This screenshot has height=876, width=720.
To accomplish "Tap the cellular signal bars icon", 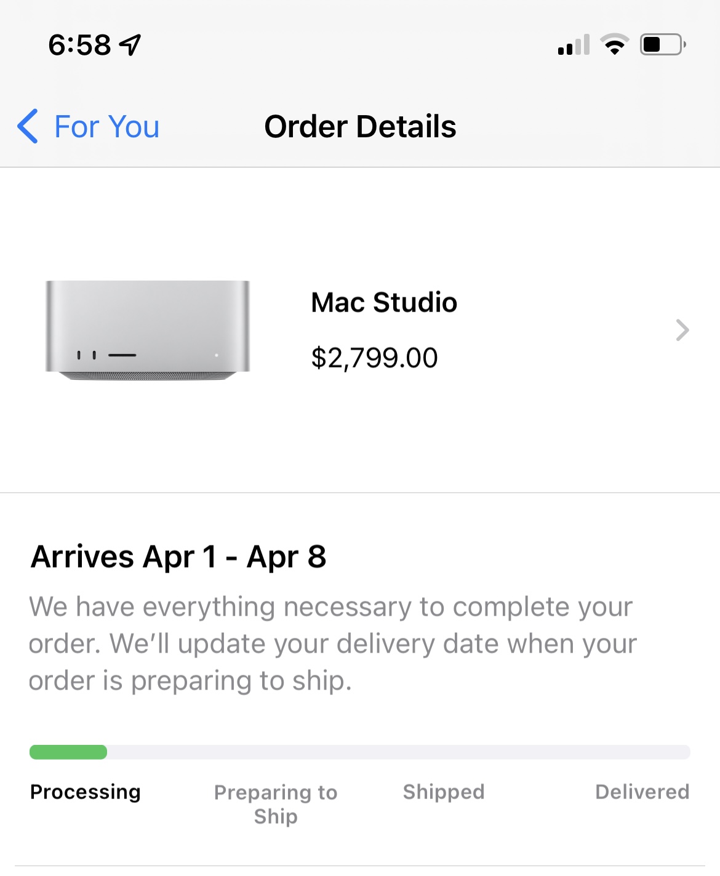I will (574, 44).
